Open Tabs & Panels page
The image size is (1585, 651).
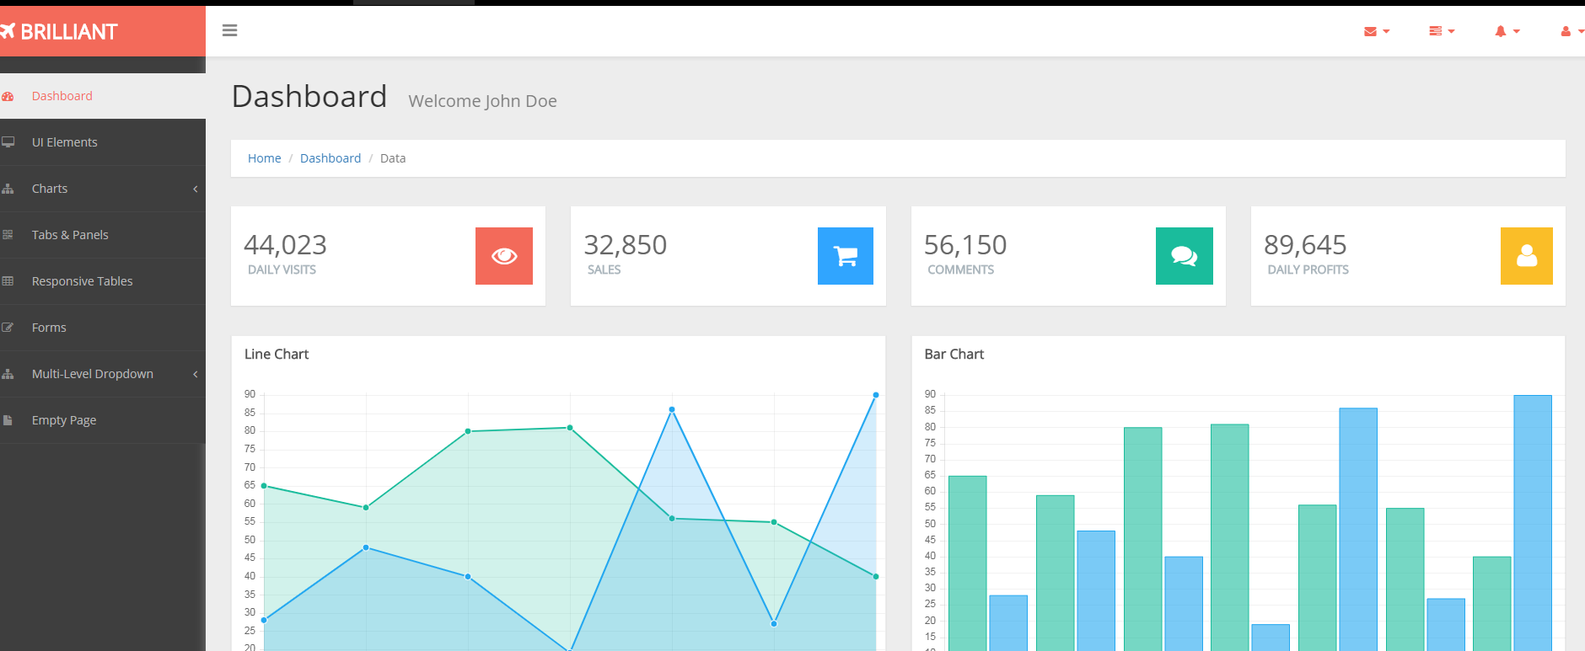(x=70, y=235)
